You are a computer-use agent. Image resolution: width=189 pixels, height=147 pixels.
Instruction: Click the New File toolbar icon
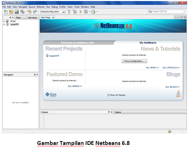6,12
